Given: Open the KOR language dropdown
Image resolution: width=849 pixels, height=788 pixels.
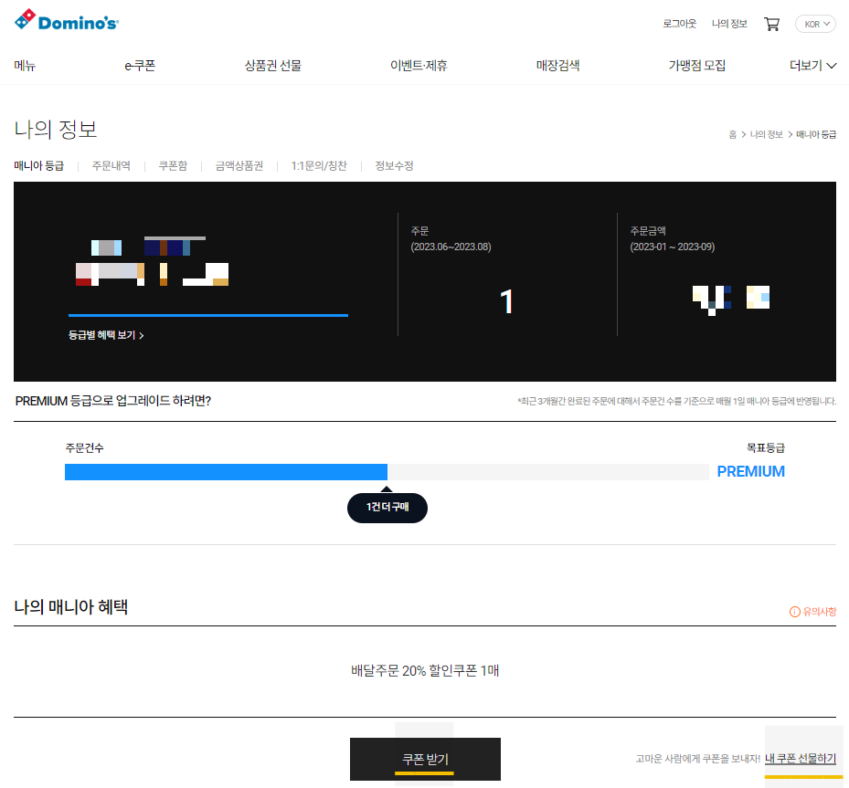Looking at the screenshot, I should coord(815,24).
